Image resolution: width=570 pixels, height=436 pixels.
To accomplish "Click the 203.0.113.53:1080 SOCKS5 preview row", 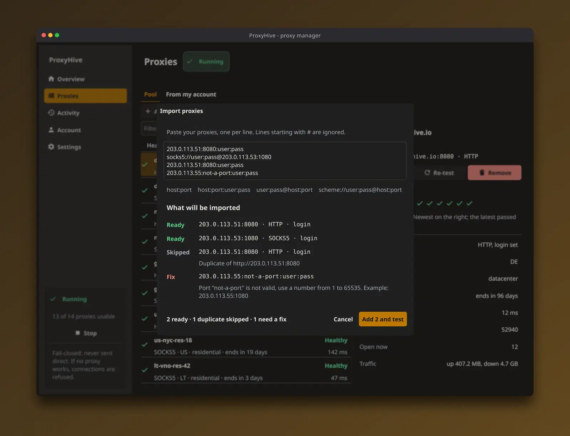I will point(258,238).
